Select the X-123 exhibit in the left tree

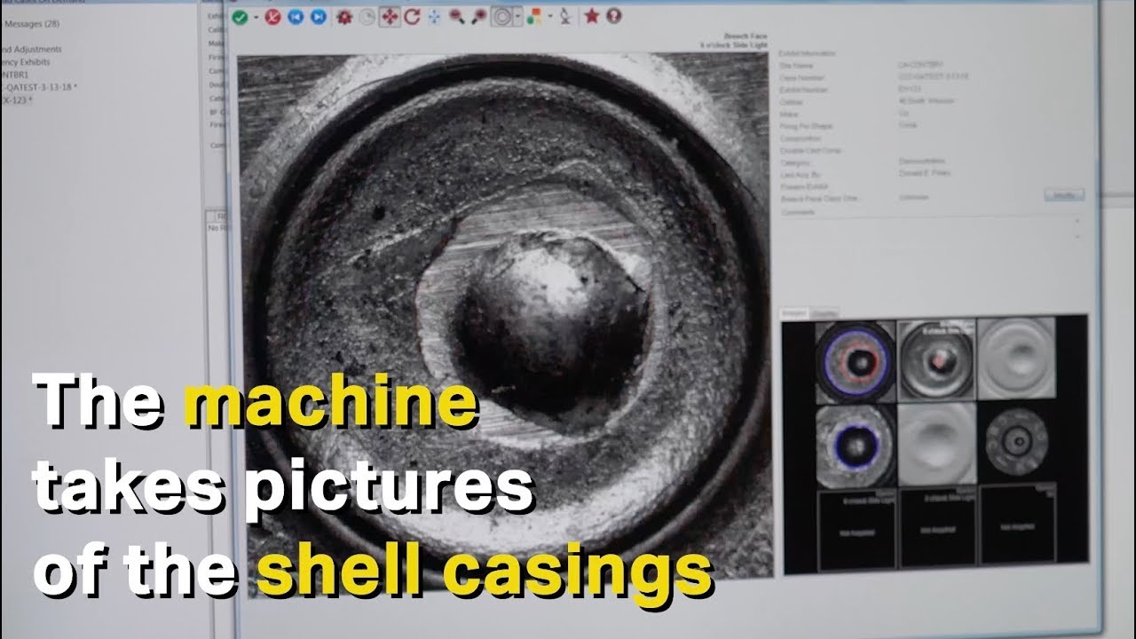coord(16,99)
